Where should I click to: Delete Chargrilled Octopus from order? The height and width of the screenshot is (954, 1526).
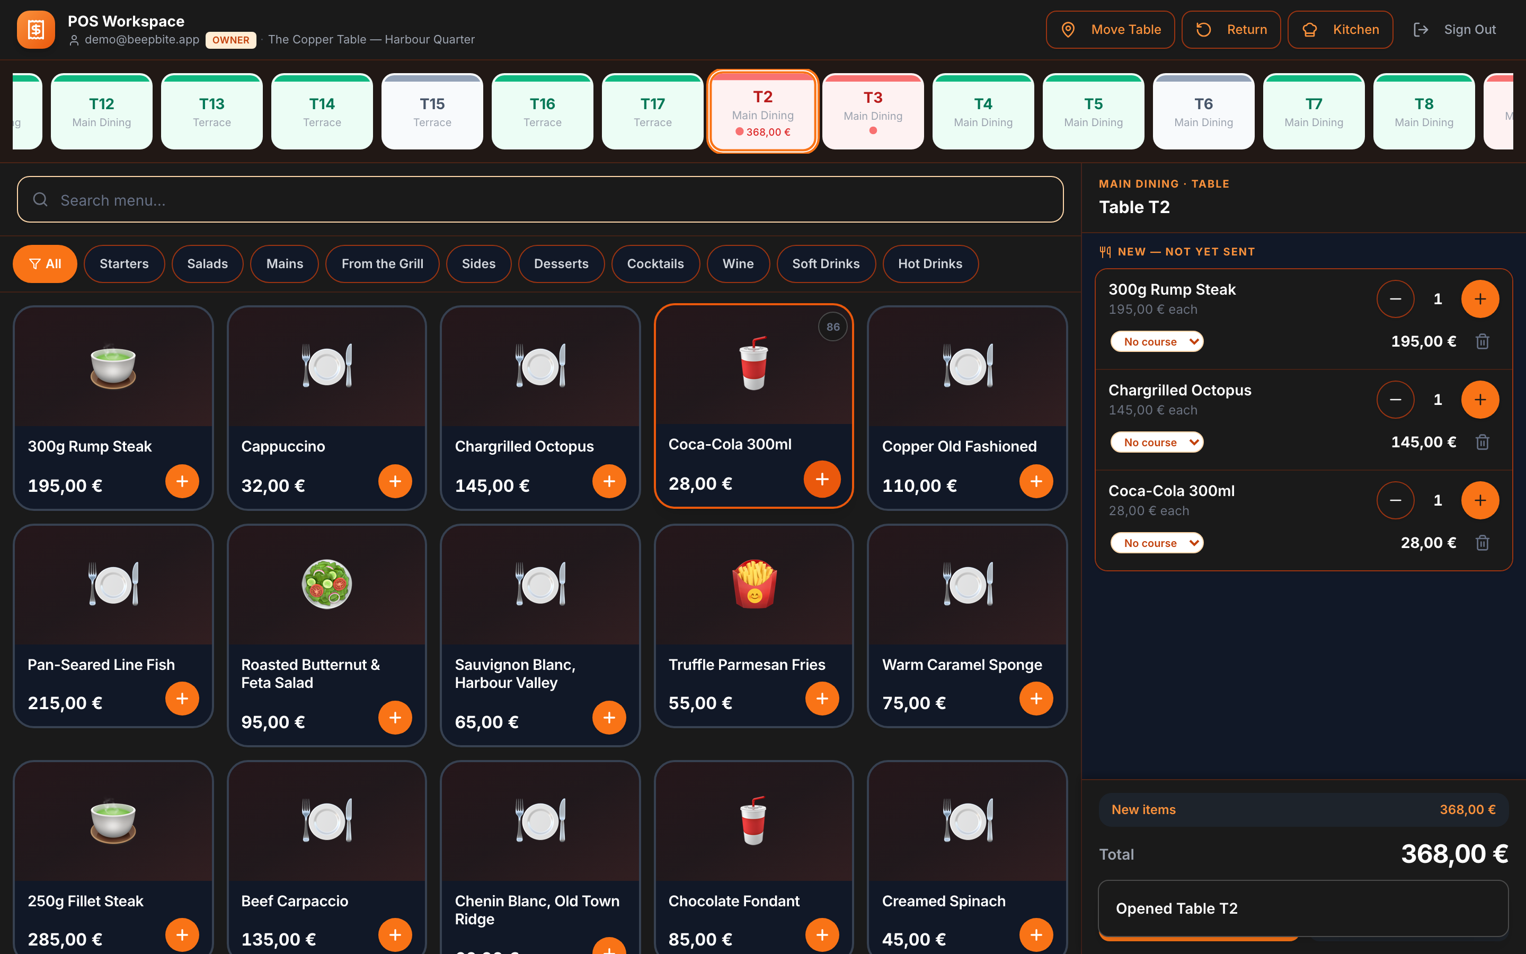tap(1483, 443)
